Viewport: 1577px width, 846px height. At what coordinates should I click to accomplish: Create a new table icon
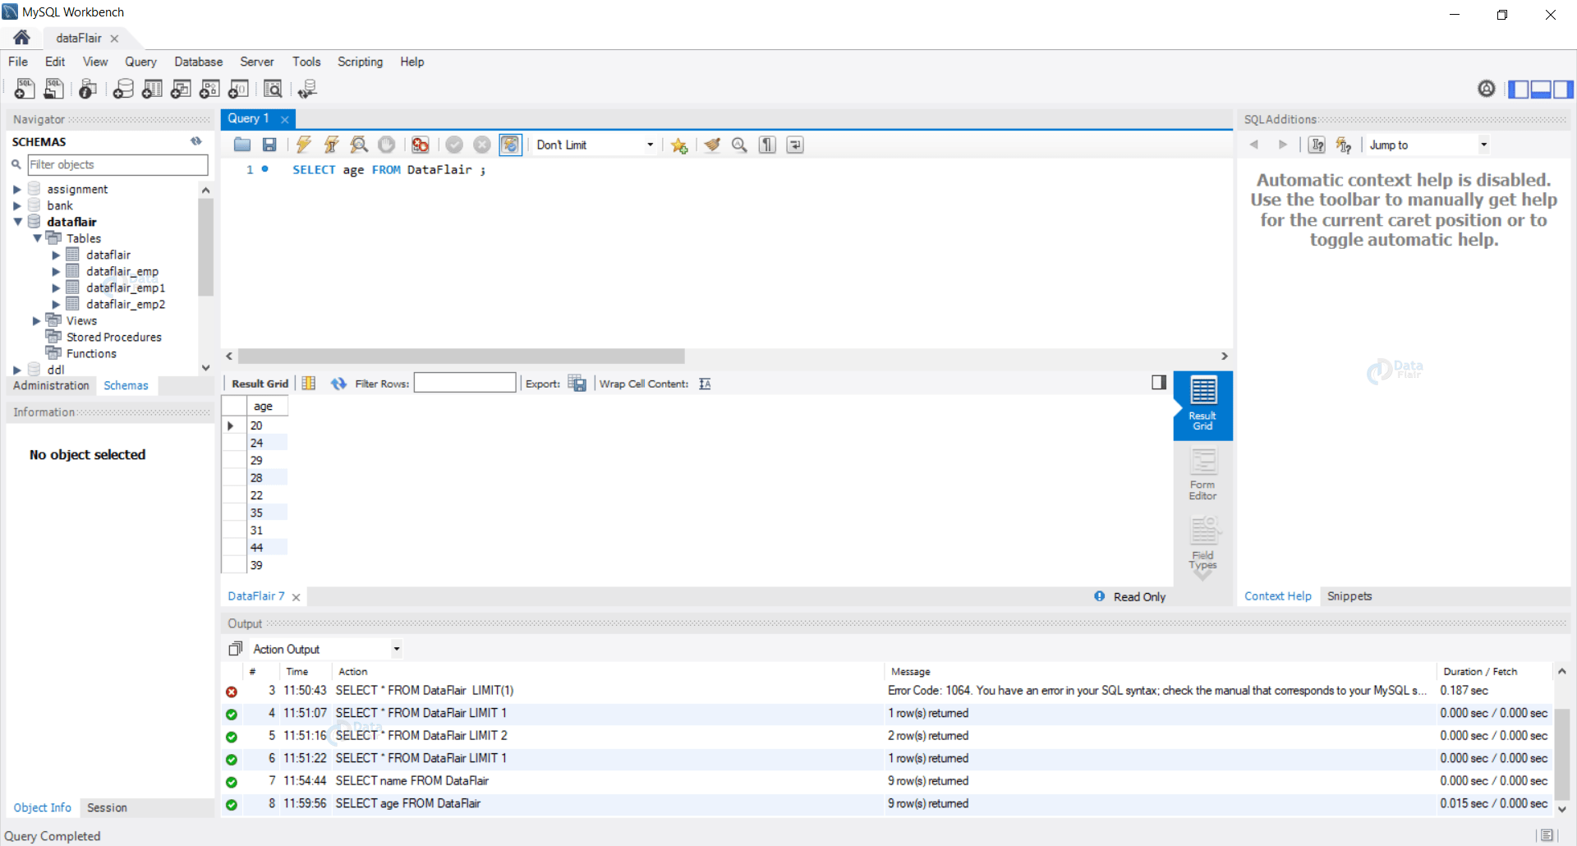tap(152, 89)
